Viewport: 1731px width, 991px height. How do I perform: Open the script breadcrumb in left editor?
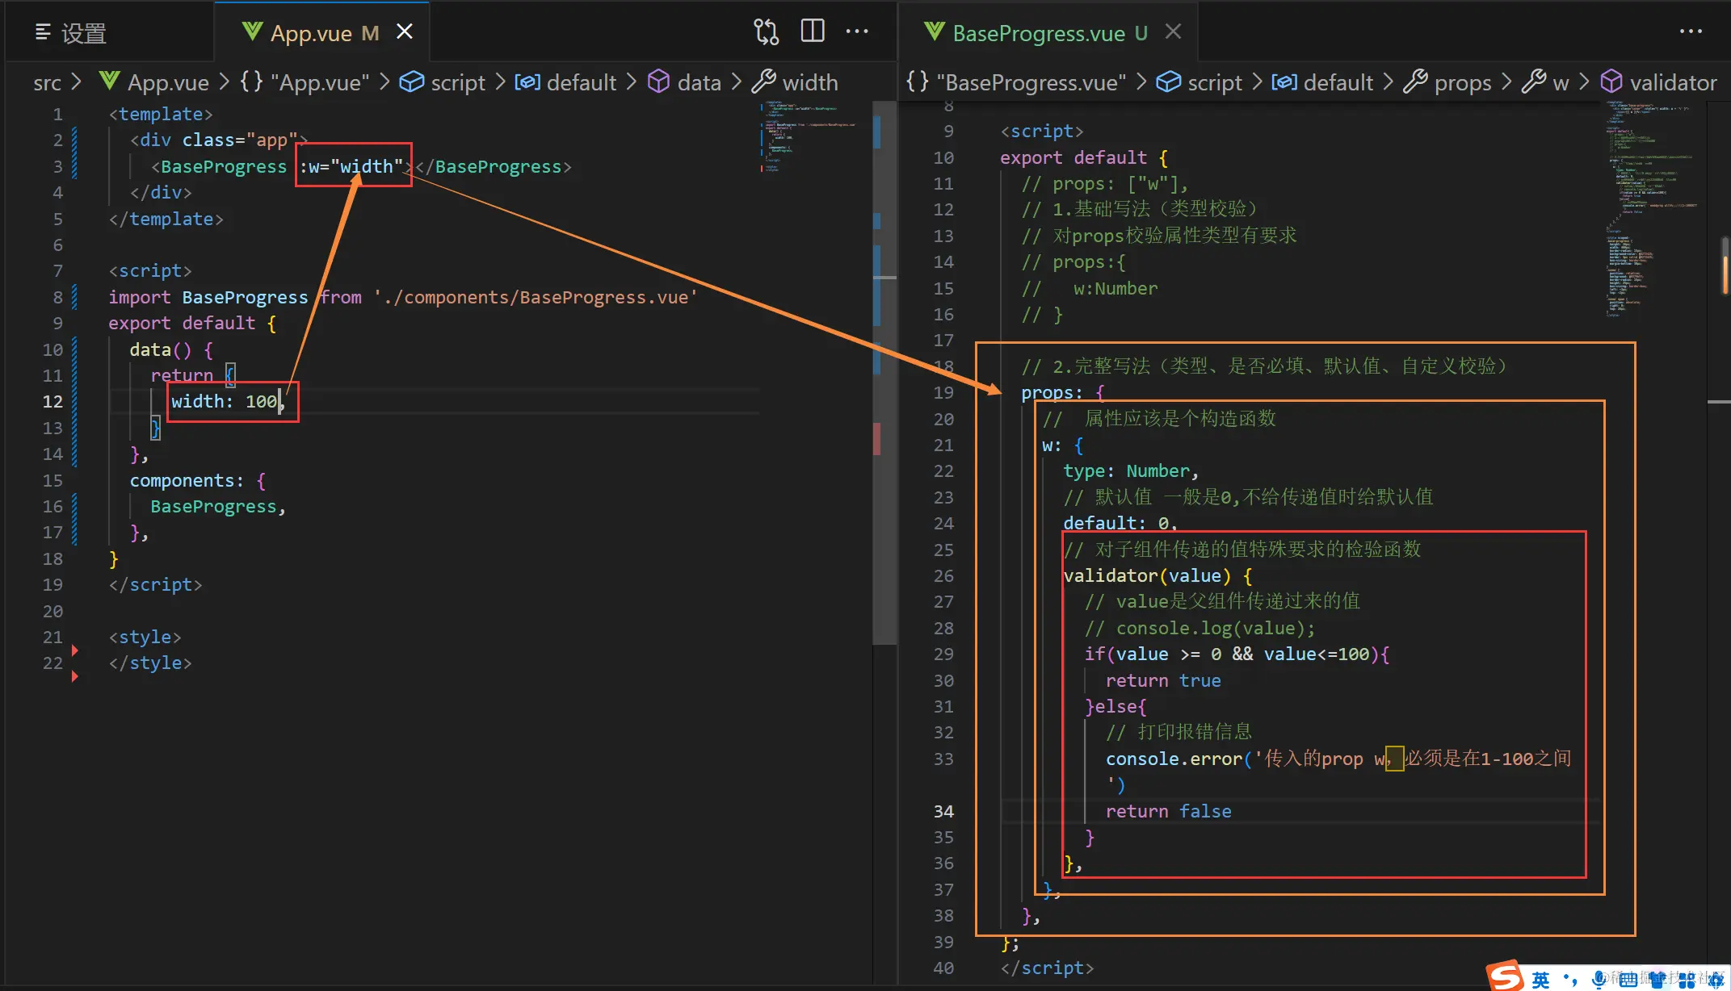pos(458,82)
